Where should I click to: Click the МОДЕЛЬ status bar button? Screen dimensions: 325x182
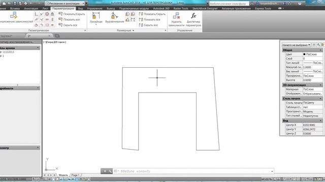coord(267,179)
